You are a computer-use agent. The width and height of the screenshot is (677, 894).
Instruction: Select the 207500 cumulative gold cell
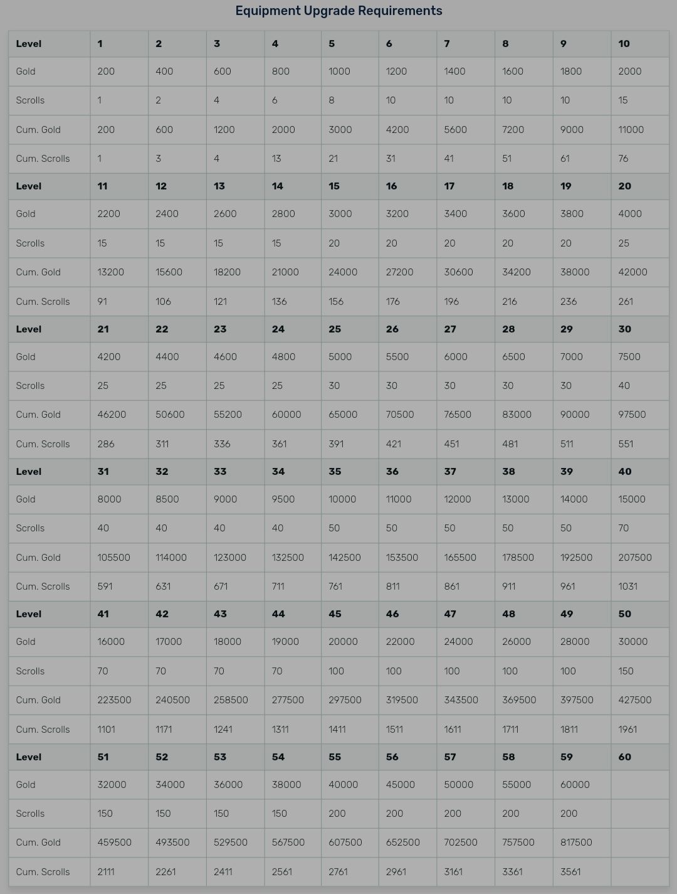coord(634,557)
